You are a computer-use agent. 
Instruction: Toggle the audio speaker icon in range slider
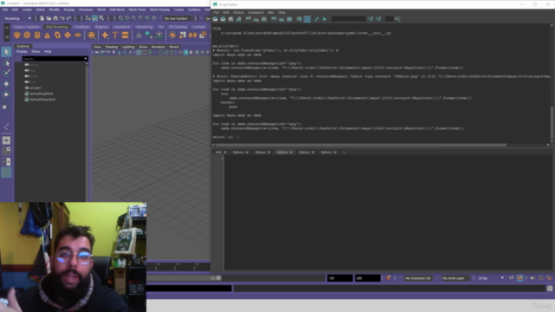pos(532,278)
